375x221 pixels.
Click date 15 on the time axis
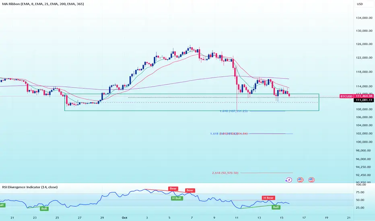[x=282, y=218]
